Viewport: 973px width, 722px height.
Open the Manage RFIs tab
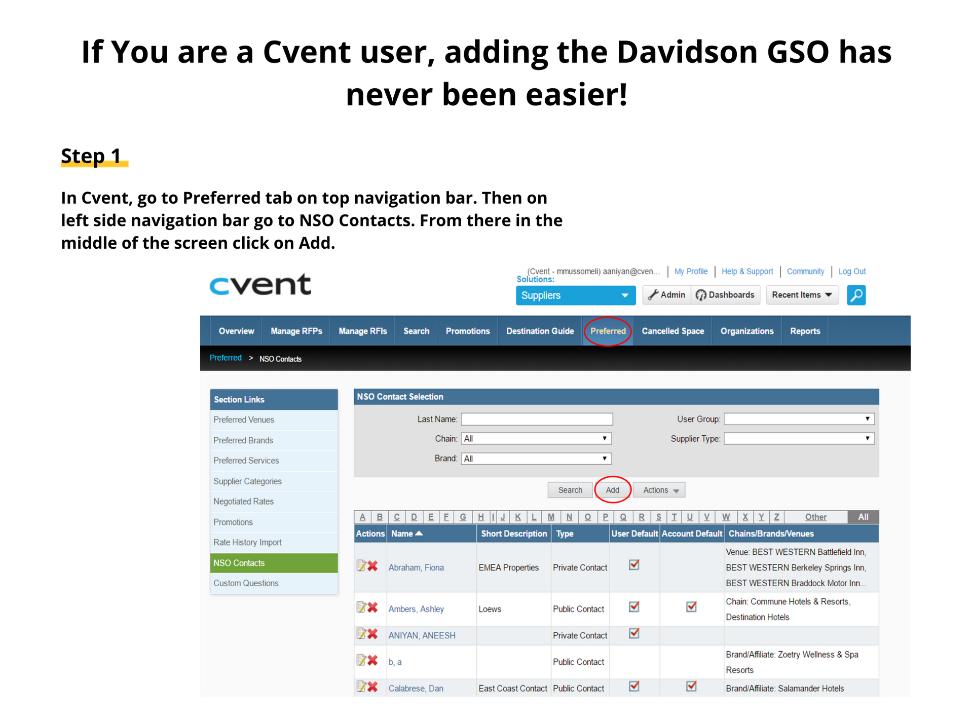[x=363, y=331]
